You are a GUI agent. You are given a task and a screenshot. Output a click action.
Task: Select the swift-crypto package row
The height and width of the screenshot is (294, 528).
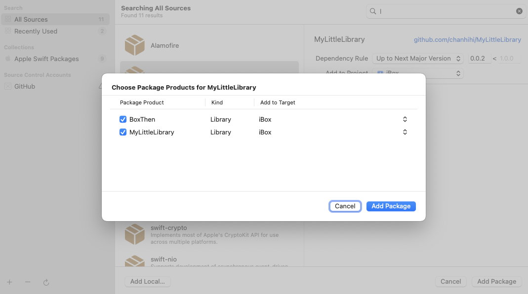pos(209,234)
